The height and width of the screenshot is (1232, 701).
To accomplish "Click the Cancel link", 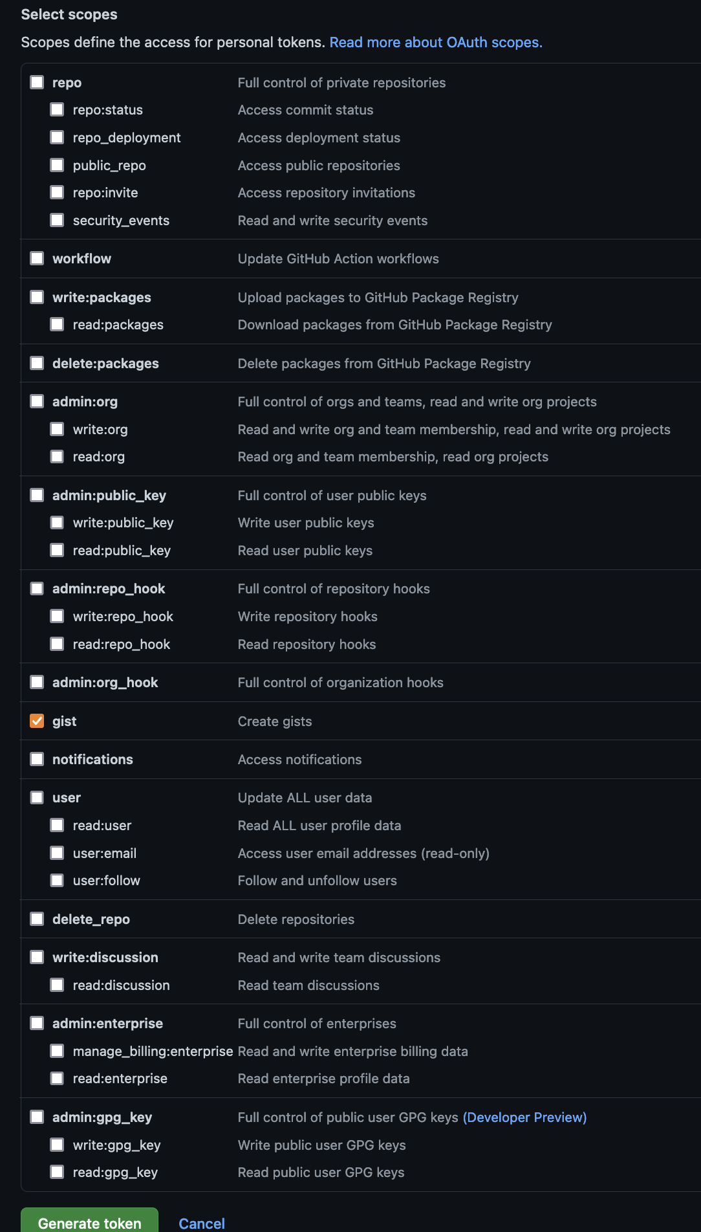I will [202, 1223].
